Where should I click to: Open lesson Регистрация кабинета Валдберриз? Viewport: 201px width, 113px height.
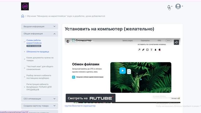[39, 87]
